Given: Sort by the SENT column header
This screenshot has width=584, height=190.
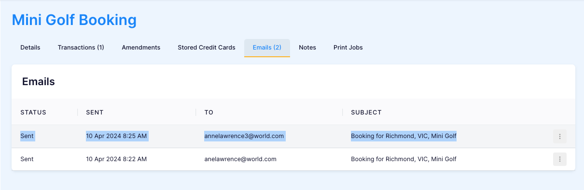Looking at the screenshot, I should (x=95, y=113).
